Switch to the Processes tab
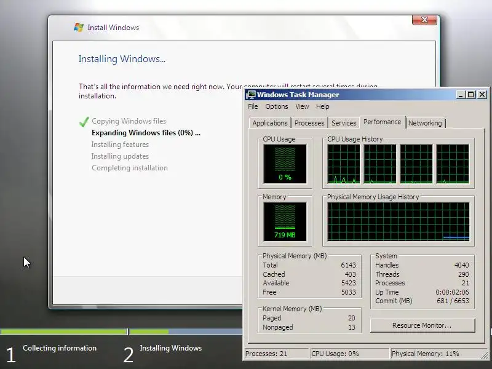492x369 pixels. click(x=309, y=123)
